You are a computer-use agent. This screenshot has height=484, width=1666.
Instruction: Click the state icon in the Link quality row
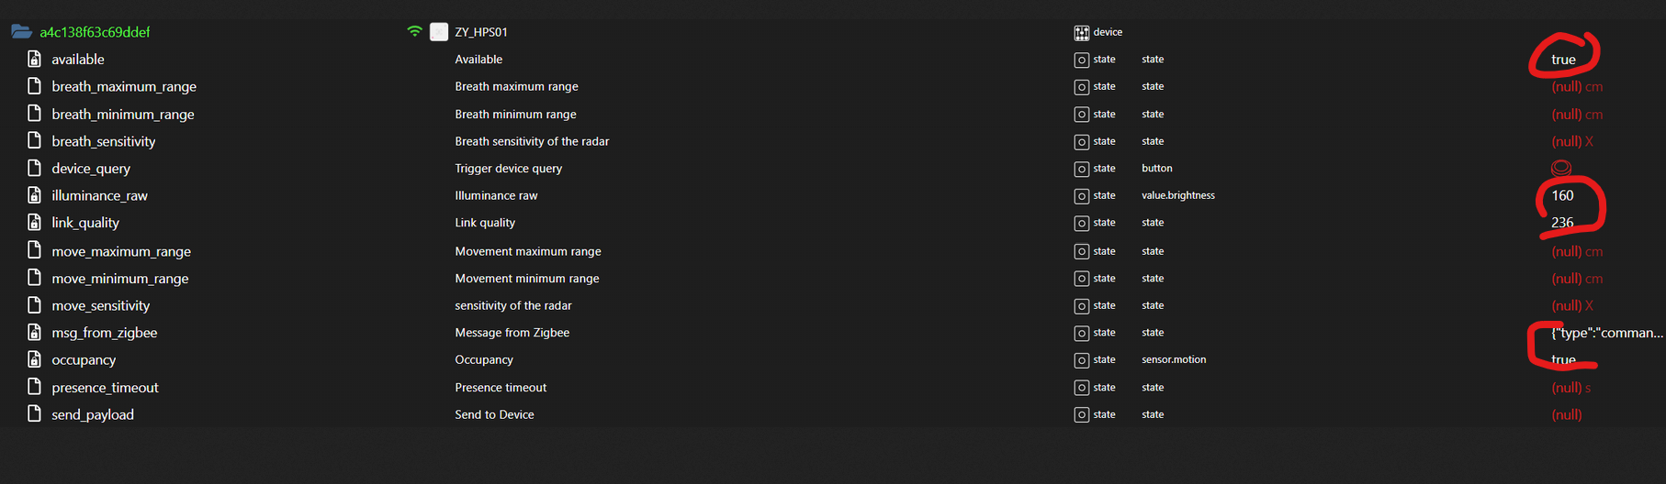point(1082,223)
